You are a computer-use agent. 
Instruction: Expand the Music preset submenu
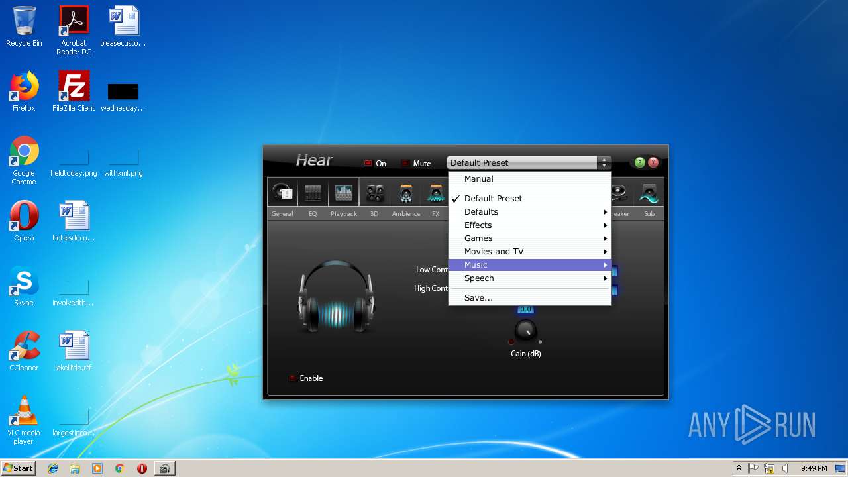click(x=529, y=265)
